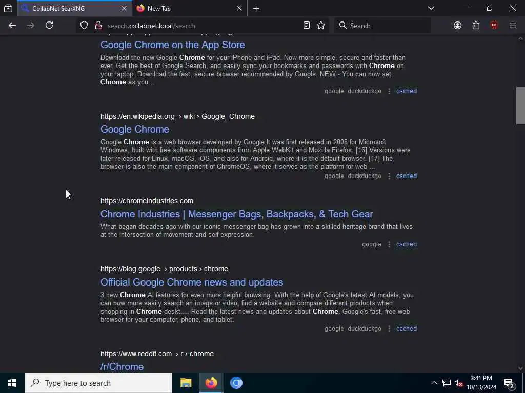The height and width of the screenshot is (393, 525).
Task: Open cached link for the blog.google result
Action: point(407,329)
